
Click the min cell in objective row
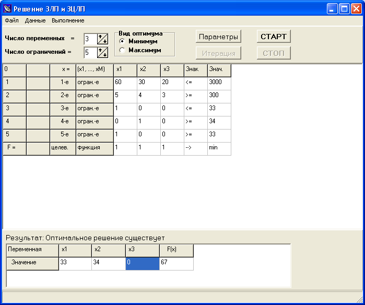tap(219, 148)
